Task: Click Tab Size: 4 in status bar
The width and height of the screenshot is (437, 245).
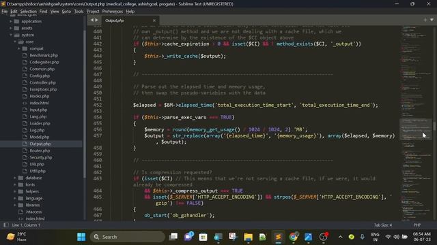Action: tap(383, 225)
